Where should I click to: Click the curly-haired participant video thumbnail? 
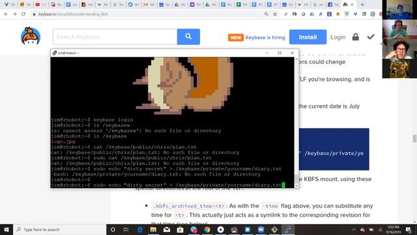point(399,49)
